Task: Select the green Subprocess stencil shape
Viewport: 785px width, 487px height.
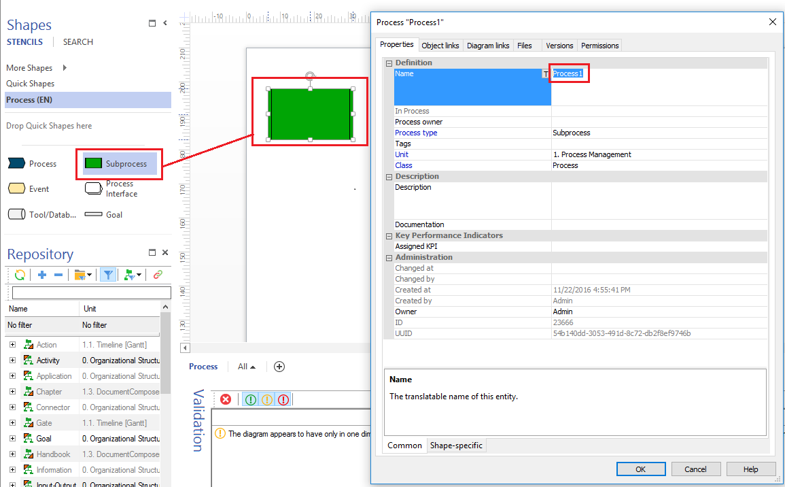Action: tap(94, 163)
